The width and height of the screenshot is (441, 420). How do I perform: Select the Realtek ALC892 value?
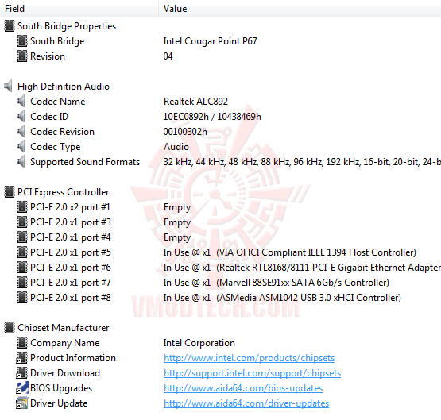click(x=195, y=102)
